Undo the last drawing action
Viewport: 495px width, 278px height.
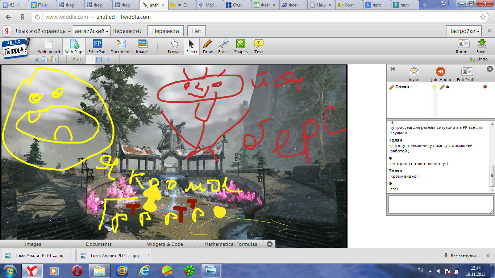pyautogui.click(x=479, y=59)
